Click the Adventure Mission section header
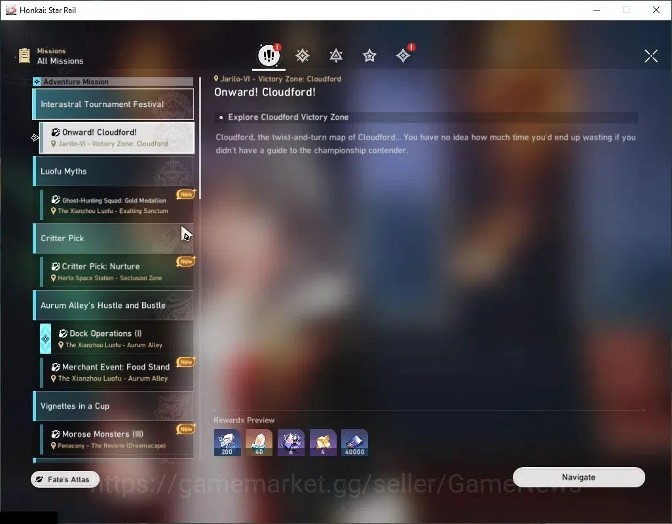 (x=113, y=81)
